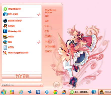
Task: Expand All Programs (所有程序)
Action: point(22,76)
